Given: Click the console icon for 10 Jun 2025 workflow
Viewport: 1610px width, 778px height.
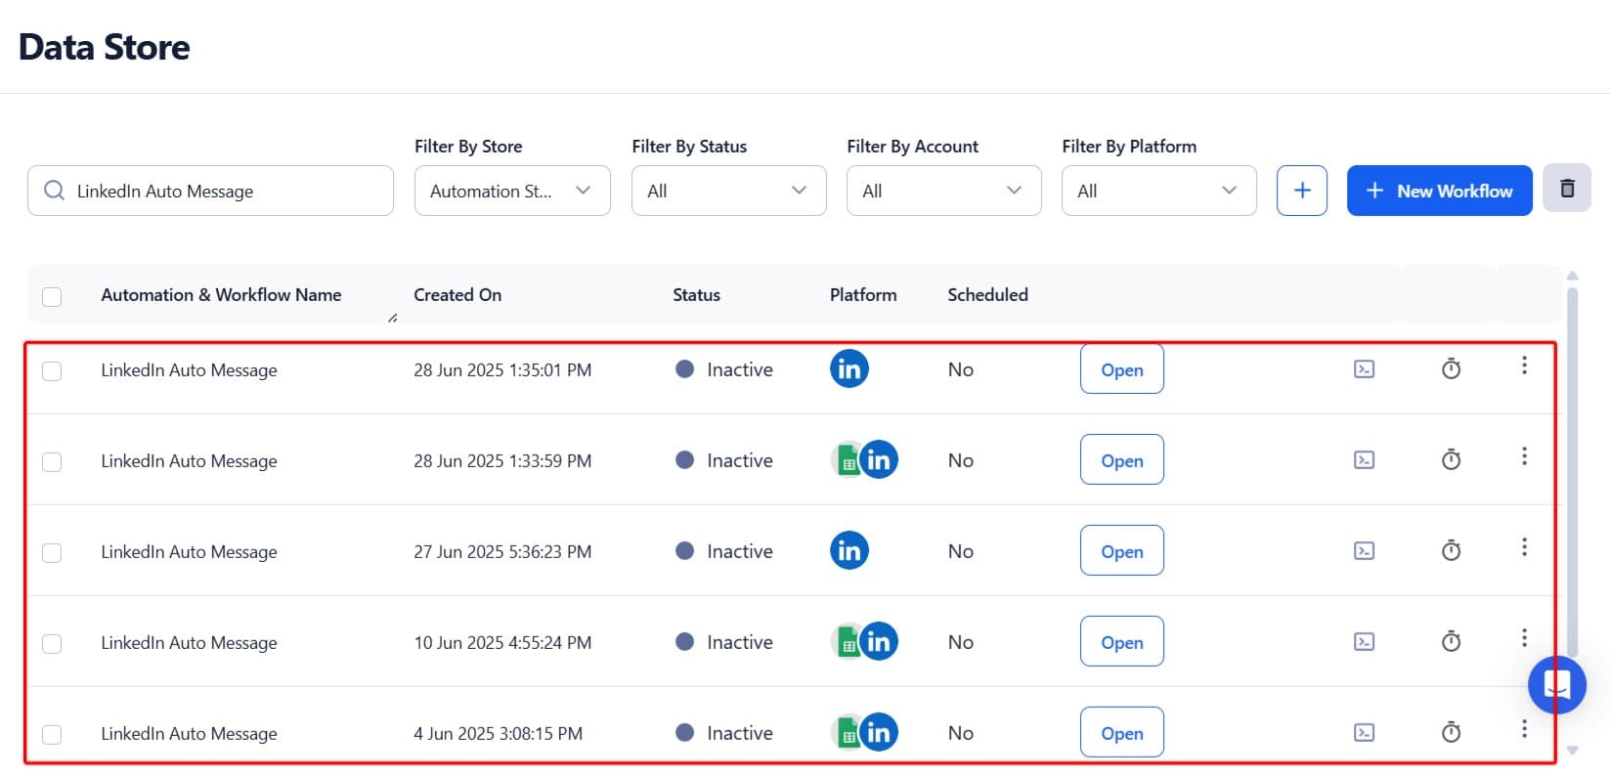Looking at the screenshot, I should tap(1364, 642).
